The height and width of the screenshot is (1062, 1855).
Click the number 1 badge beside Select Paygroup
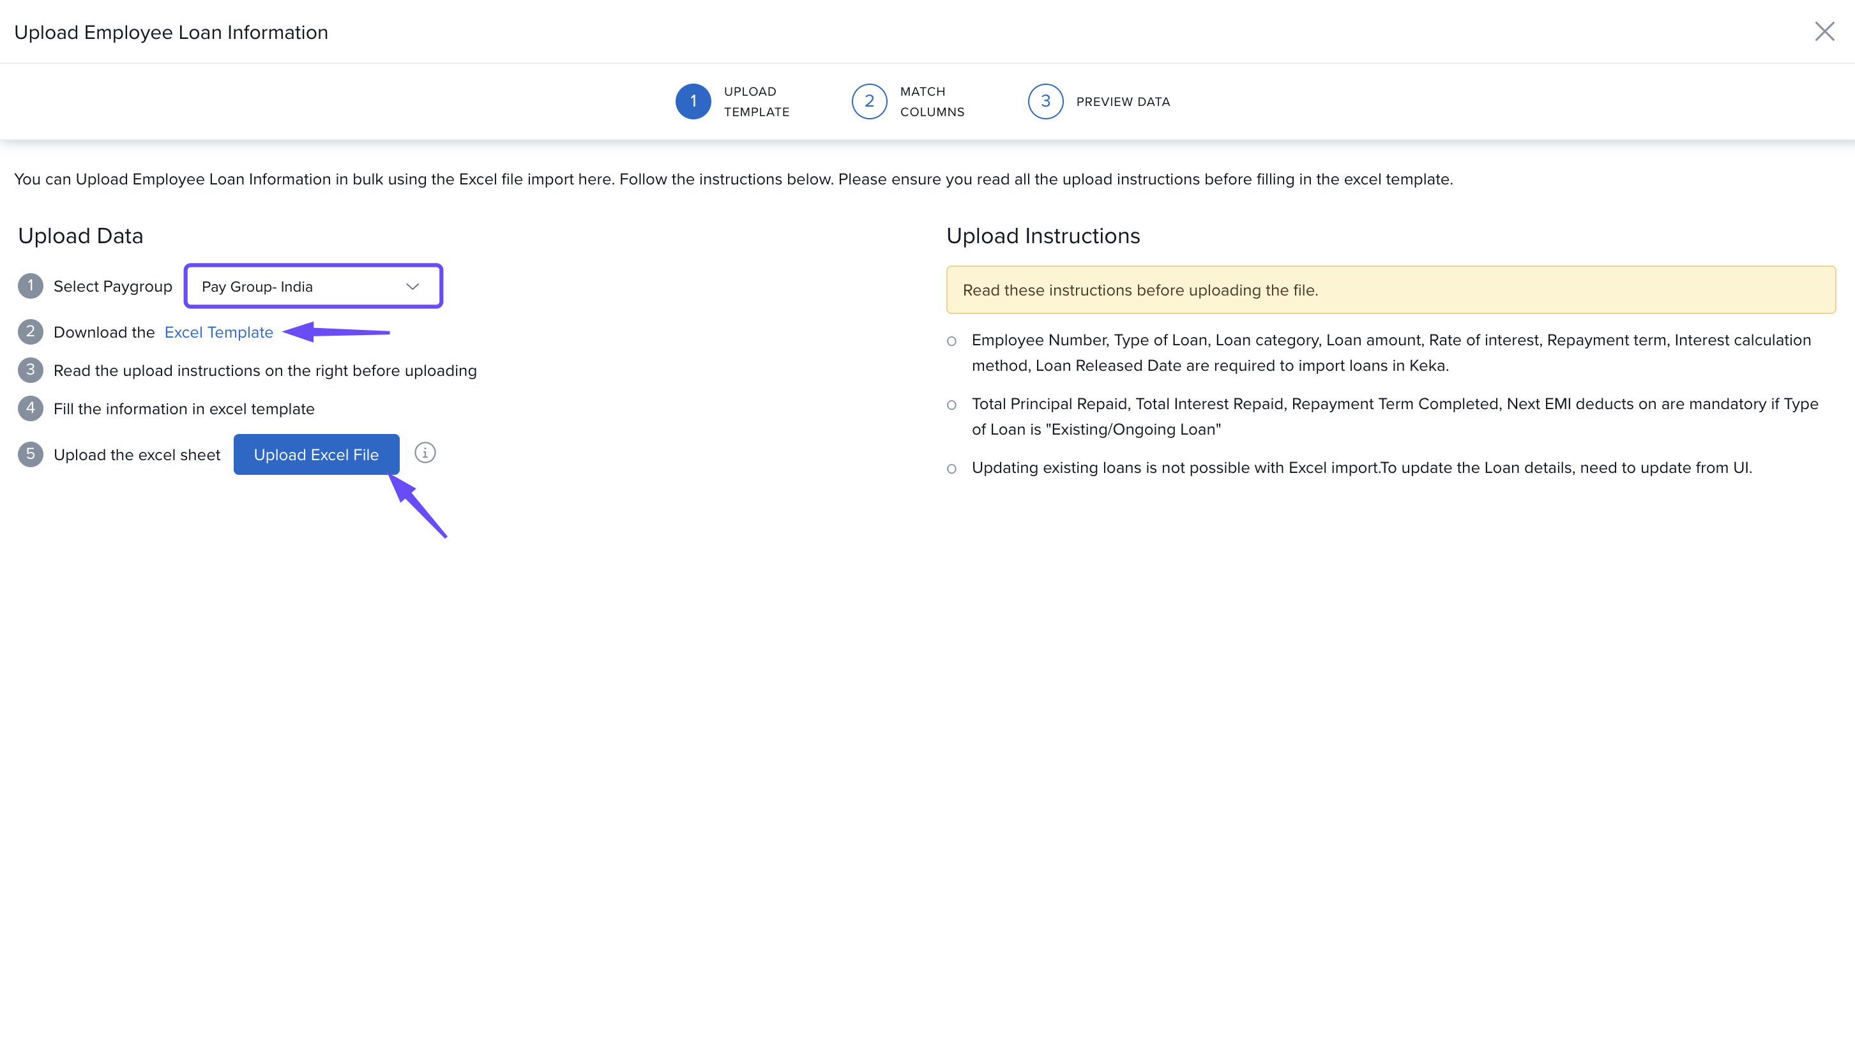(30, 286)
